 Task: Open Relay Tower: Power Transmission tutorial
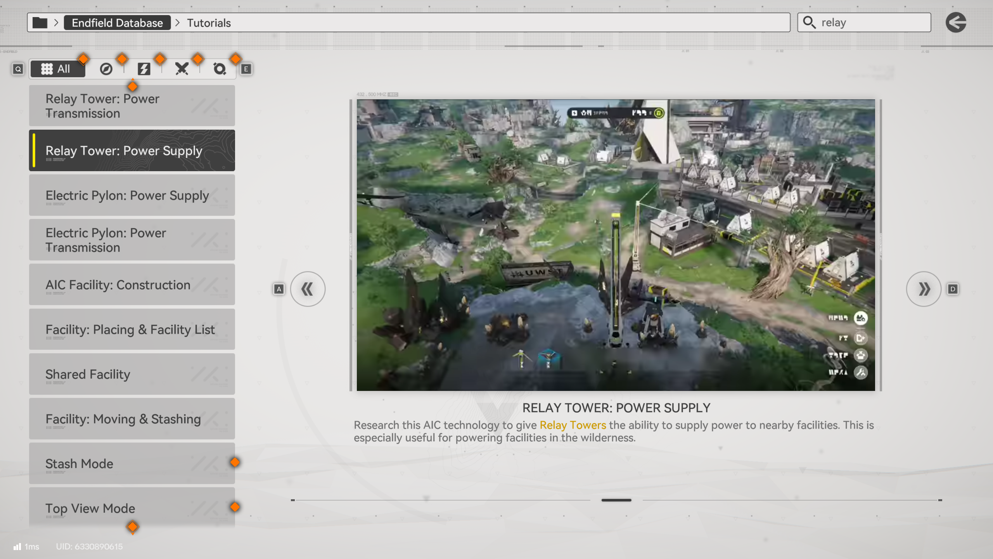tap(132, 106)
